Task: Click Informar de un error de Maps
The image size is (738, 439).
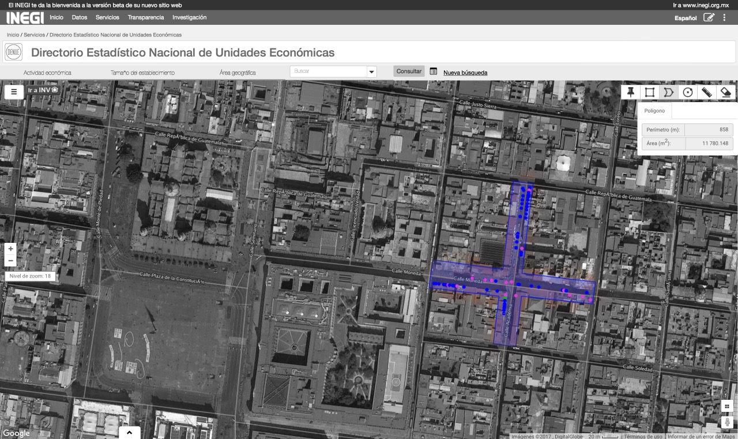Action: click(x=701, y=436)
